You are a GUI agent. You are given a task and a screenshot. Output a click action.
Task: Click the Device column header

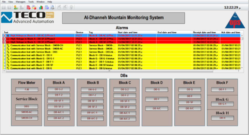click(79, 32)
